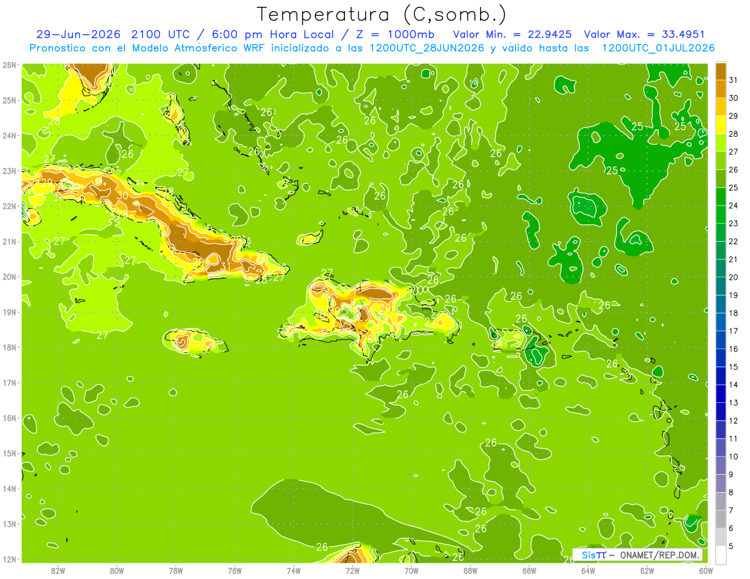Click longitude axis label "76W"

pos(235,570)
